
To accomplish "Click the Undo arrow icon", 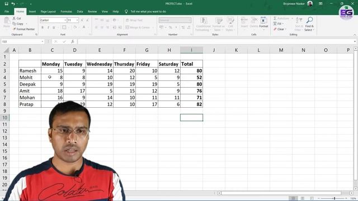I will click(13, 4).
